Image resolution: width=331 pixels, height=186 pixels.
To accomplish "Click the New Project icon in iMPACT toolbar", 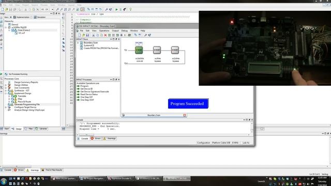I will [79, 35].
